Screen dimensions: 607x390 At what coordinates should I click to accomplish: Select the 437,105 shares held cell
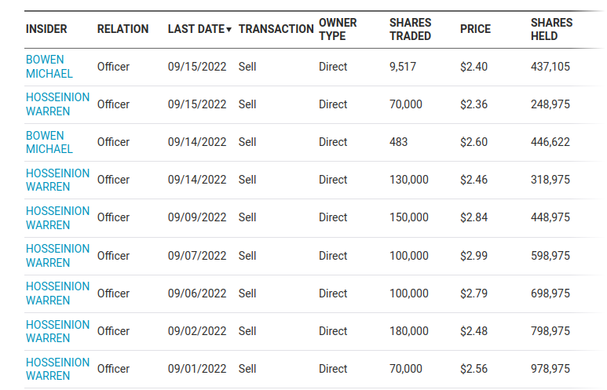tap(550, 67)
